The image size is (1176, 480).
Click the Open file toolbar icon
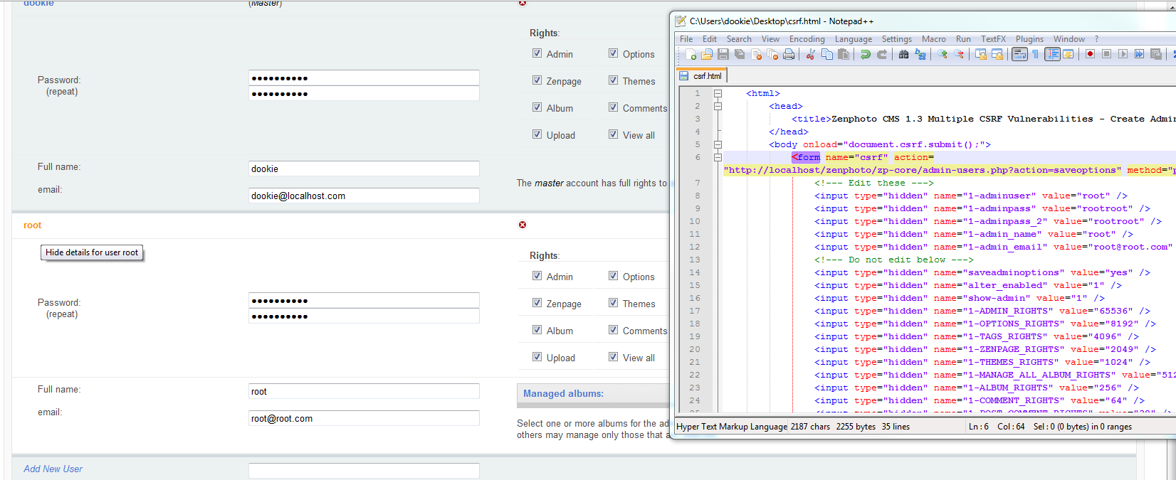pyautogui.click(x=707, y=54)
